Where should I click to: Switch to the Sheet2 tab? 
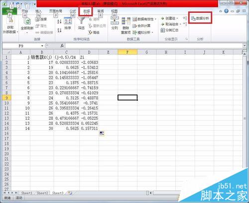42,193
